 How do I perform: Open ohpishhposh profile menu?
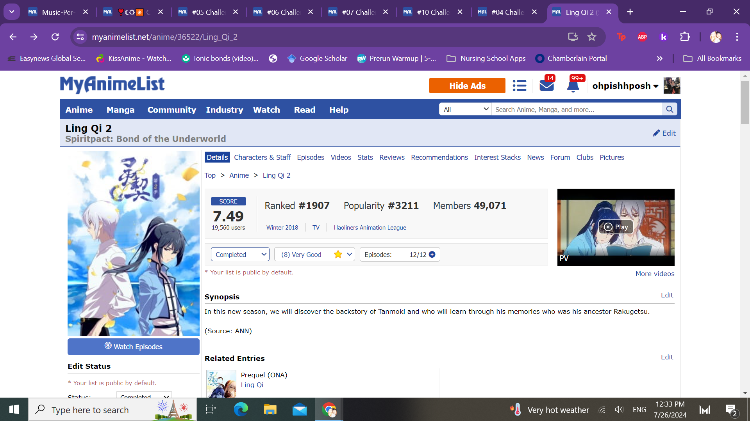coord(625,86)
